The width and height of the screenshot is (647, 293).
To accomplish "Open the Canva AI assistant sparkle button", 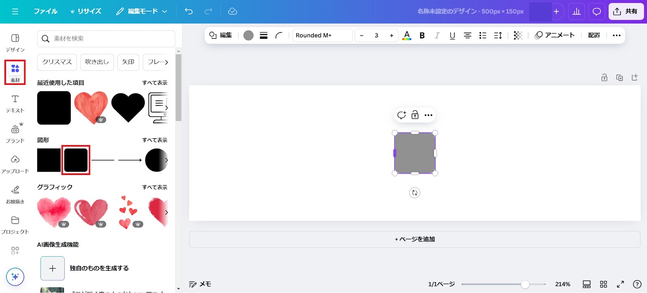I will coord(15,277).
